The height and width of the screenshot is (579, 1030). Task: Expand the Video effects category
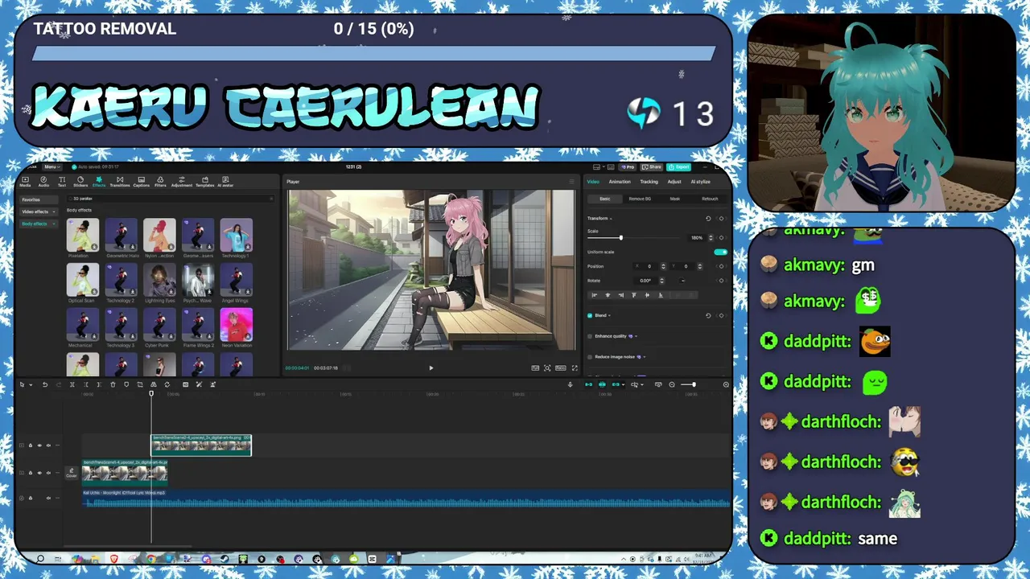38,211
